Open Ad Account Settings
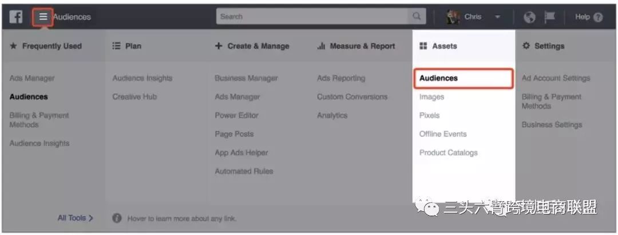Viewport: 618px width, 235px height. [556, 78]
